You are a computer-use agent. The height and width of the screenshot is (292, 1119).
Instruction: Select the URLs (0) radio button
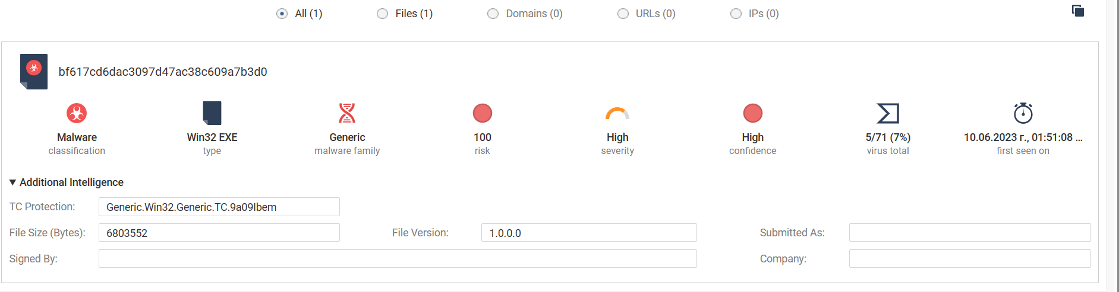tap(623, 14)
